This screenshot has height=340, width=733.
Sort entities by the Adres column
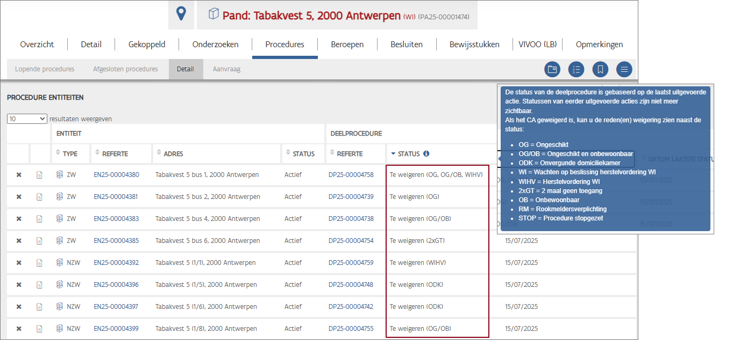click(170, 154)
